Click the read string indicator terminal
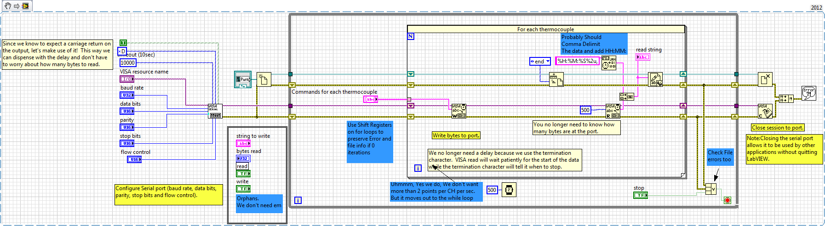This screenshot has width=825, height=226. tap(643, 57)
